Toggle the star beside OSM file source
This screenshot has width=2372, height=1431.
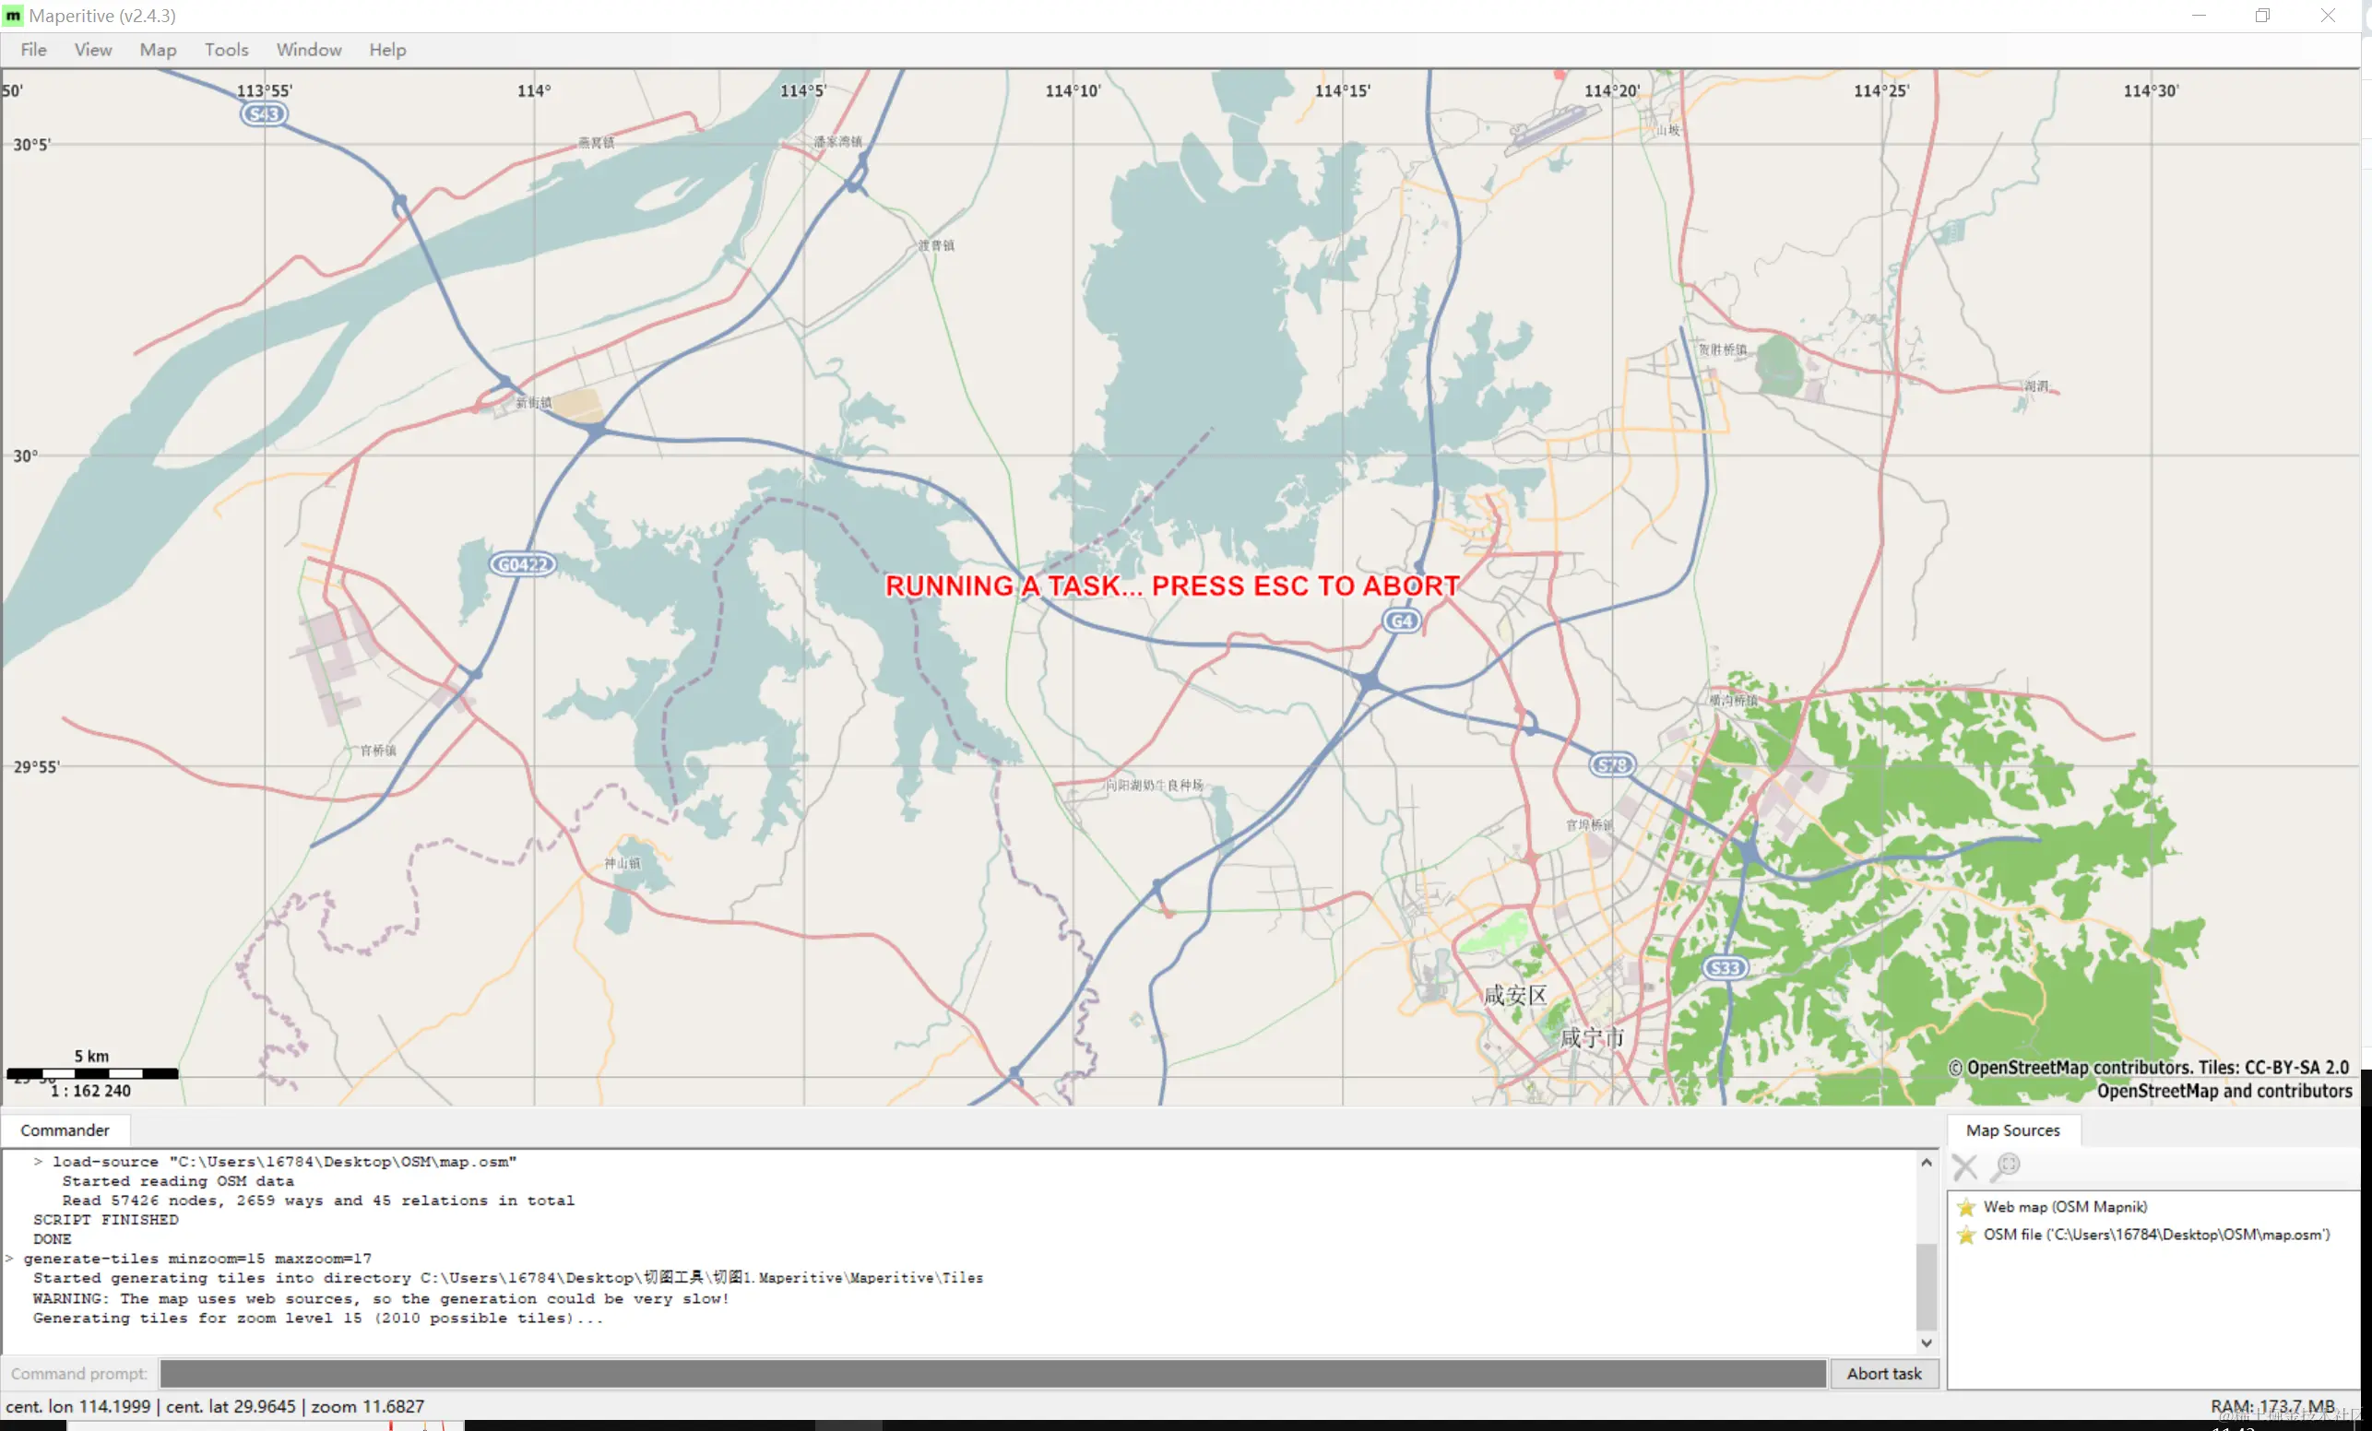coord(1966,1235)
